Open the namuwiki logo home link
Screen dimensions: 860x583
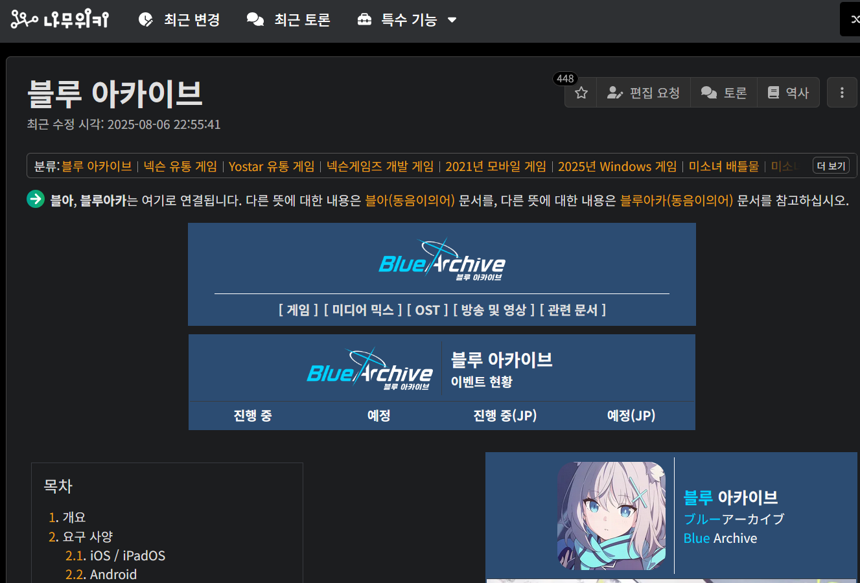[x=60, y=20]
